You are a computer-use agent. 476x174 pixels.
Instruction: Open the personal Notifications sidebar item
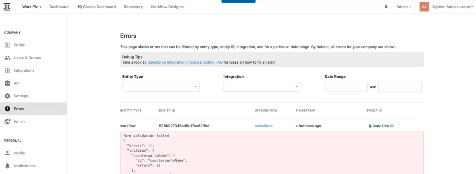[24, 166]
